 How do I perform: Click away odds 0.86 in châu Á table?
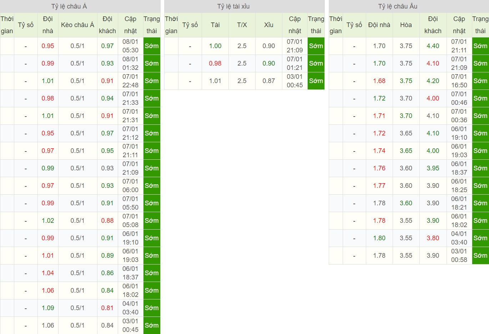click(x=107, y=273)
